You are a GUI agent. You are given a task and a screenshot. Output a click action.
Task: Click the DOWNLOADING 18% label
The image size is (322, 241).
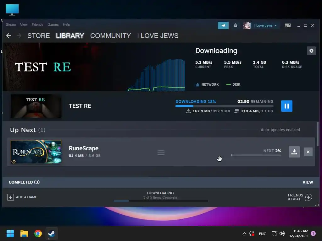click(196, 101)
